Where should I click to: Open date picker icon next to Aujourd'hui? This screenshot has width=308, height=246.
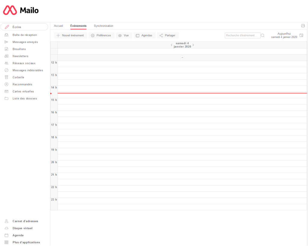(301, 35)
